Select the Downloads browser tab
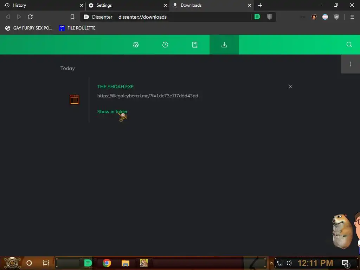The image size is (360, 270). [x=211, y=5]
